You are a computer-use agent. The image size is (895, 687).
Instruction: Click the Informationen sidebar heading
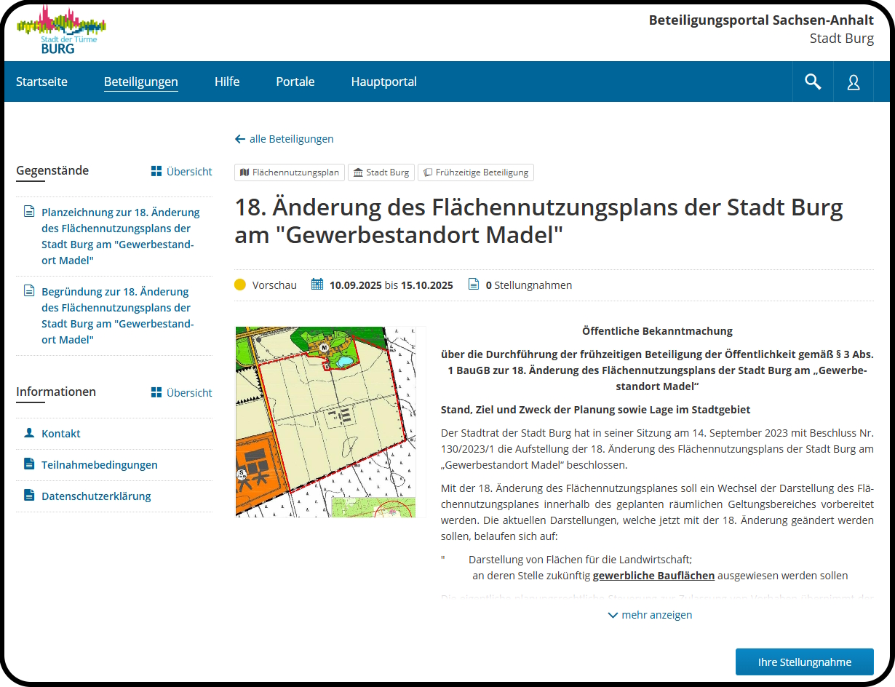[56, 392]
